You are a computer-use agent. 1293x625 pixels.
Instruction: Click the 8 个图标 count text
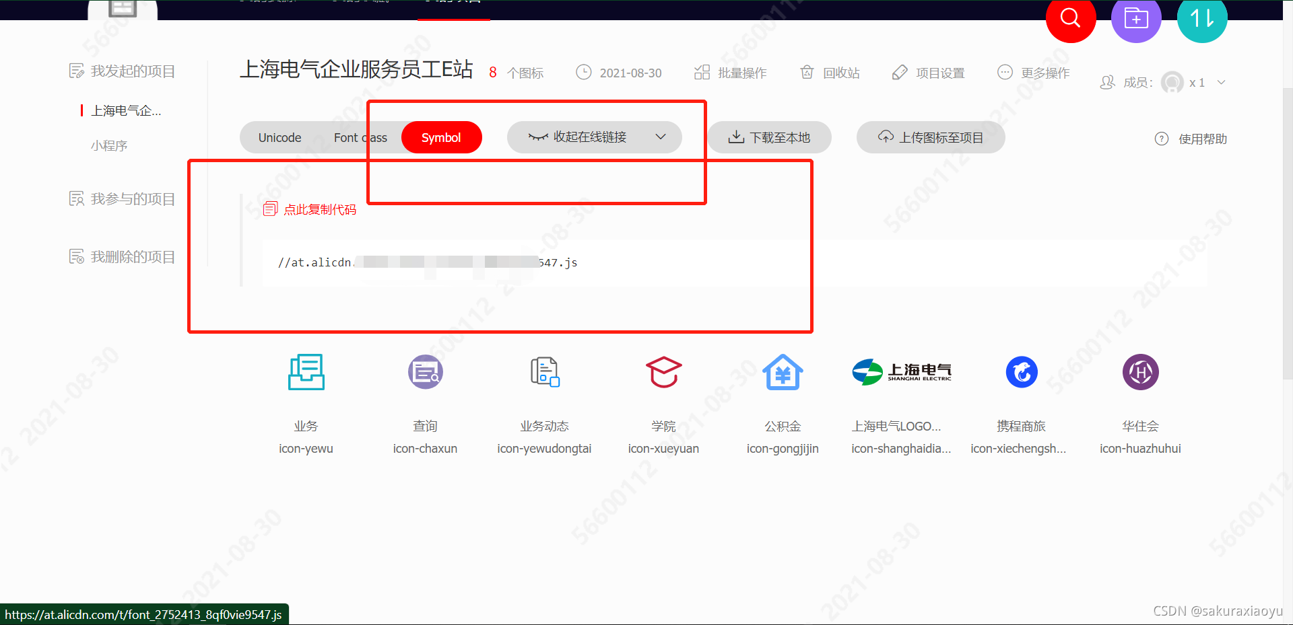point(517,73)
